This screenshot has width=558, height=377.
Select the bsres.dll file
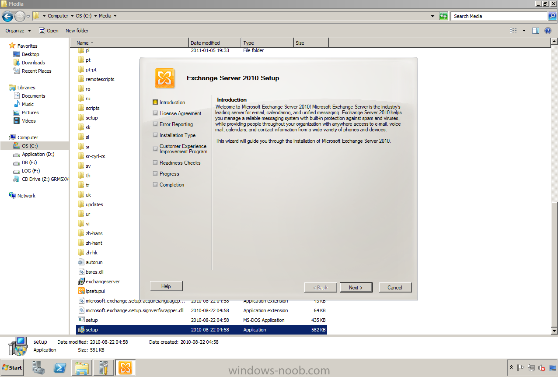click(x=91, y=272)
